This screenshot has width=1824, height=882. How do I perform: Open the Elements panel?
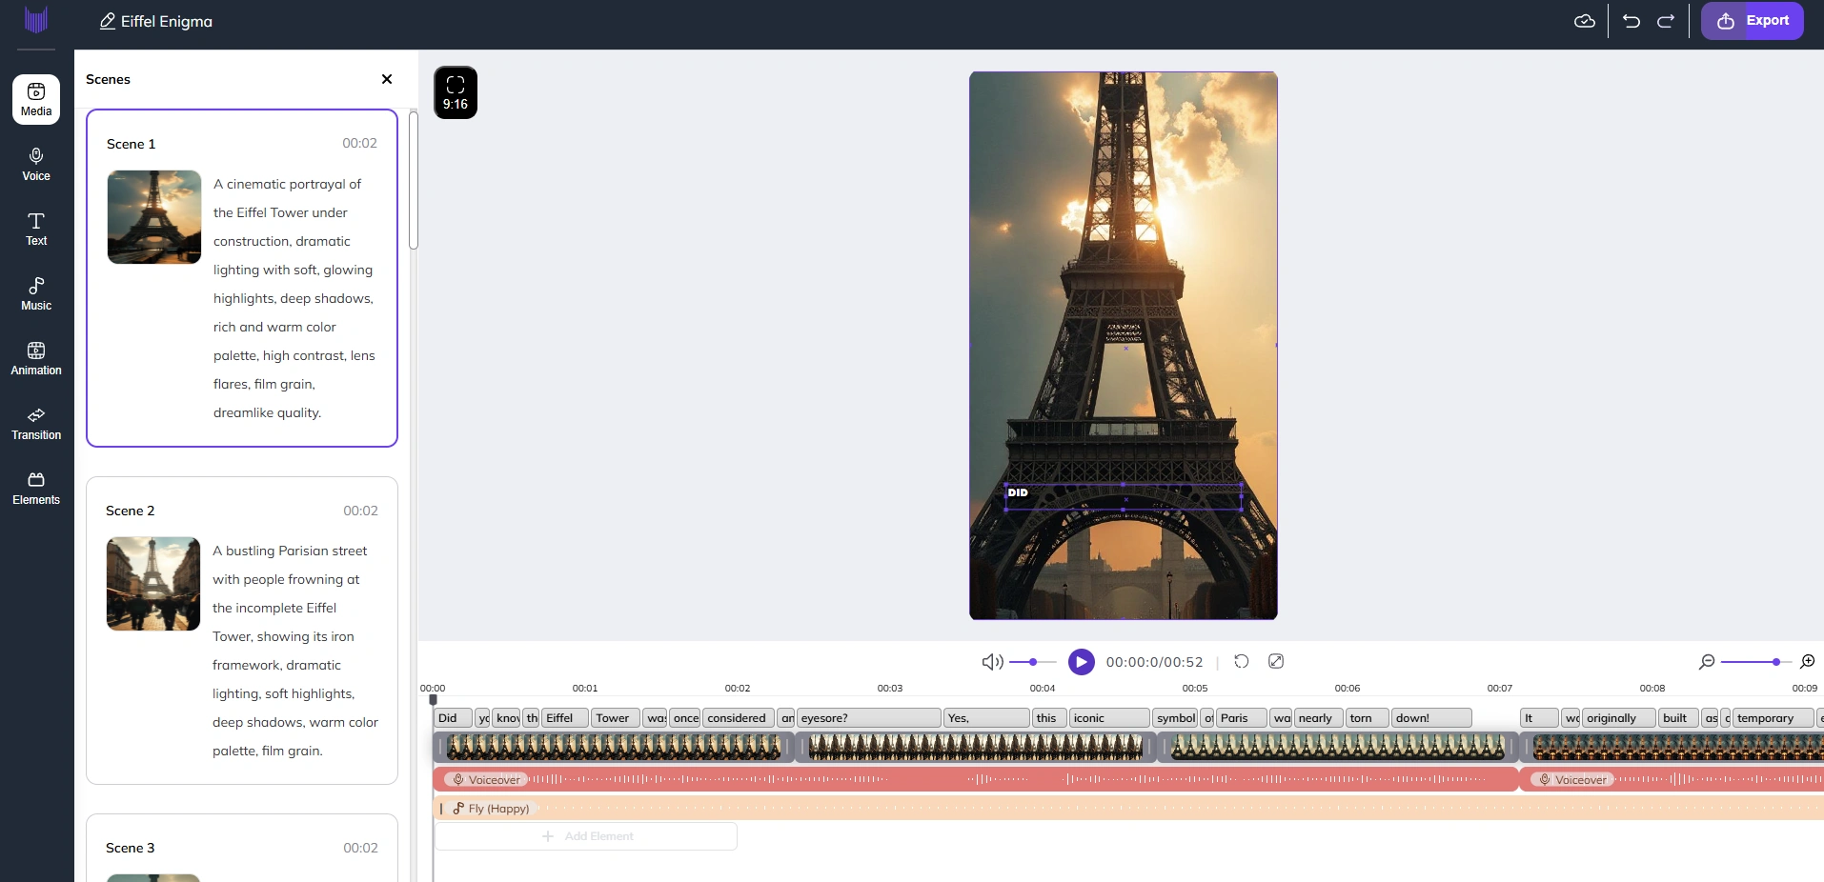(36, 488)
